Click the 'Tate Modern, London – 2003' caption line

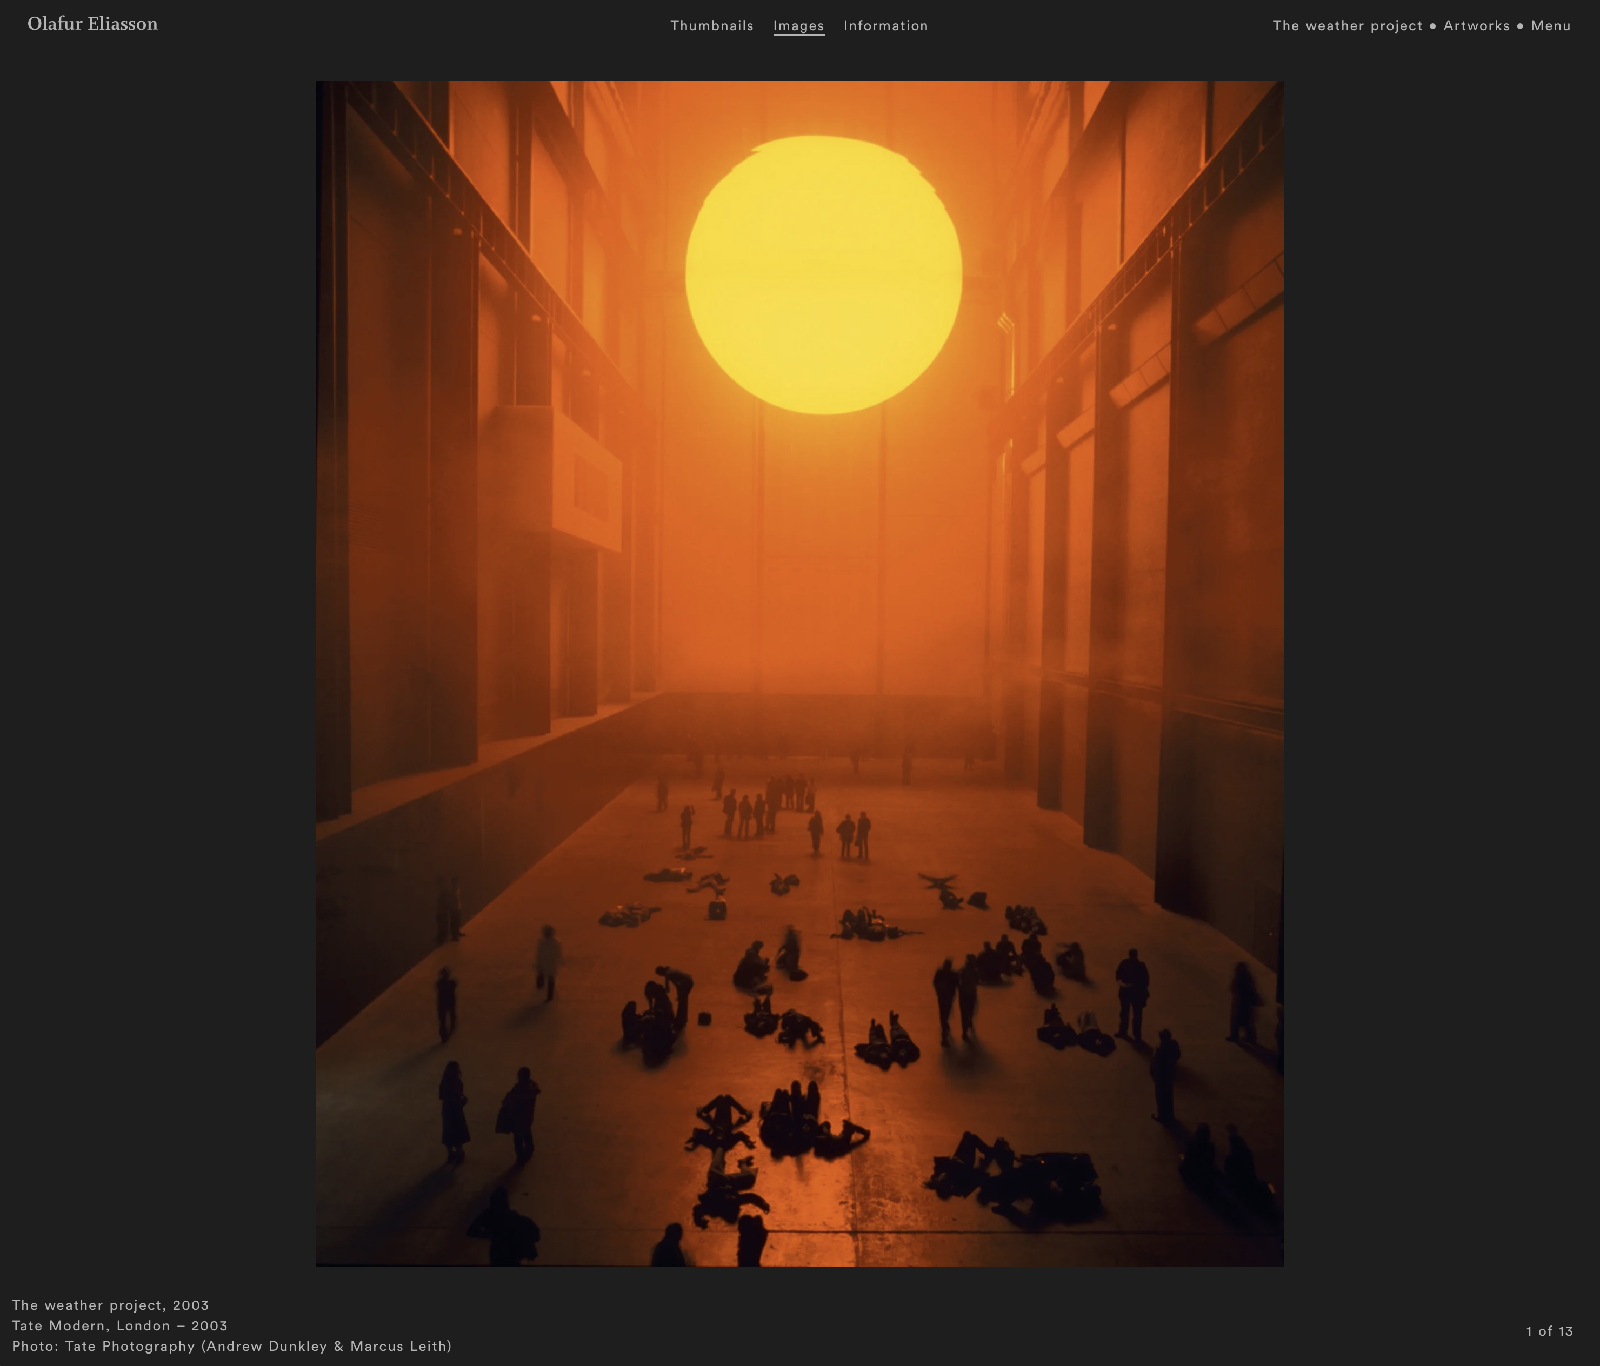[x=119, y=1325]
